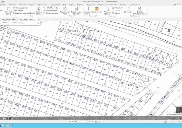This screenshot has height=128, width=182.
Task: Switch to the Защитить ribbon tab
Action: tap(80, 5)
